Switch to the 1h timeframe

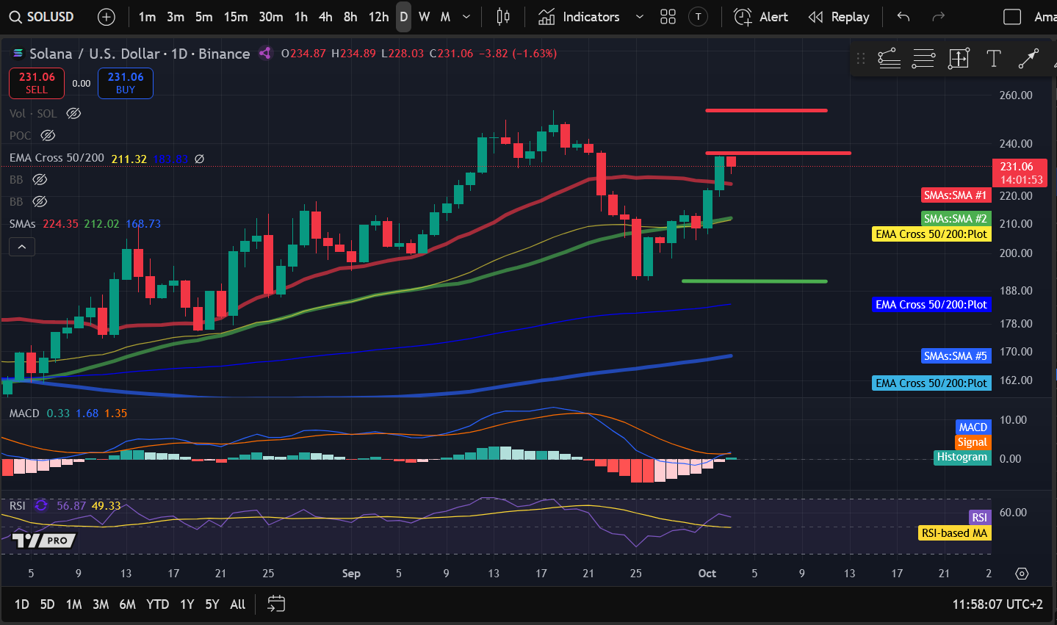tap(301, 17)
